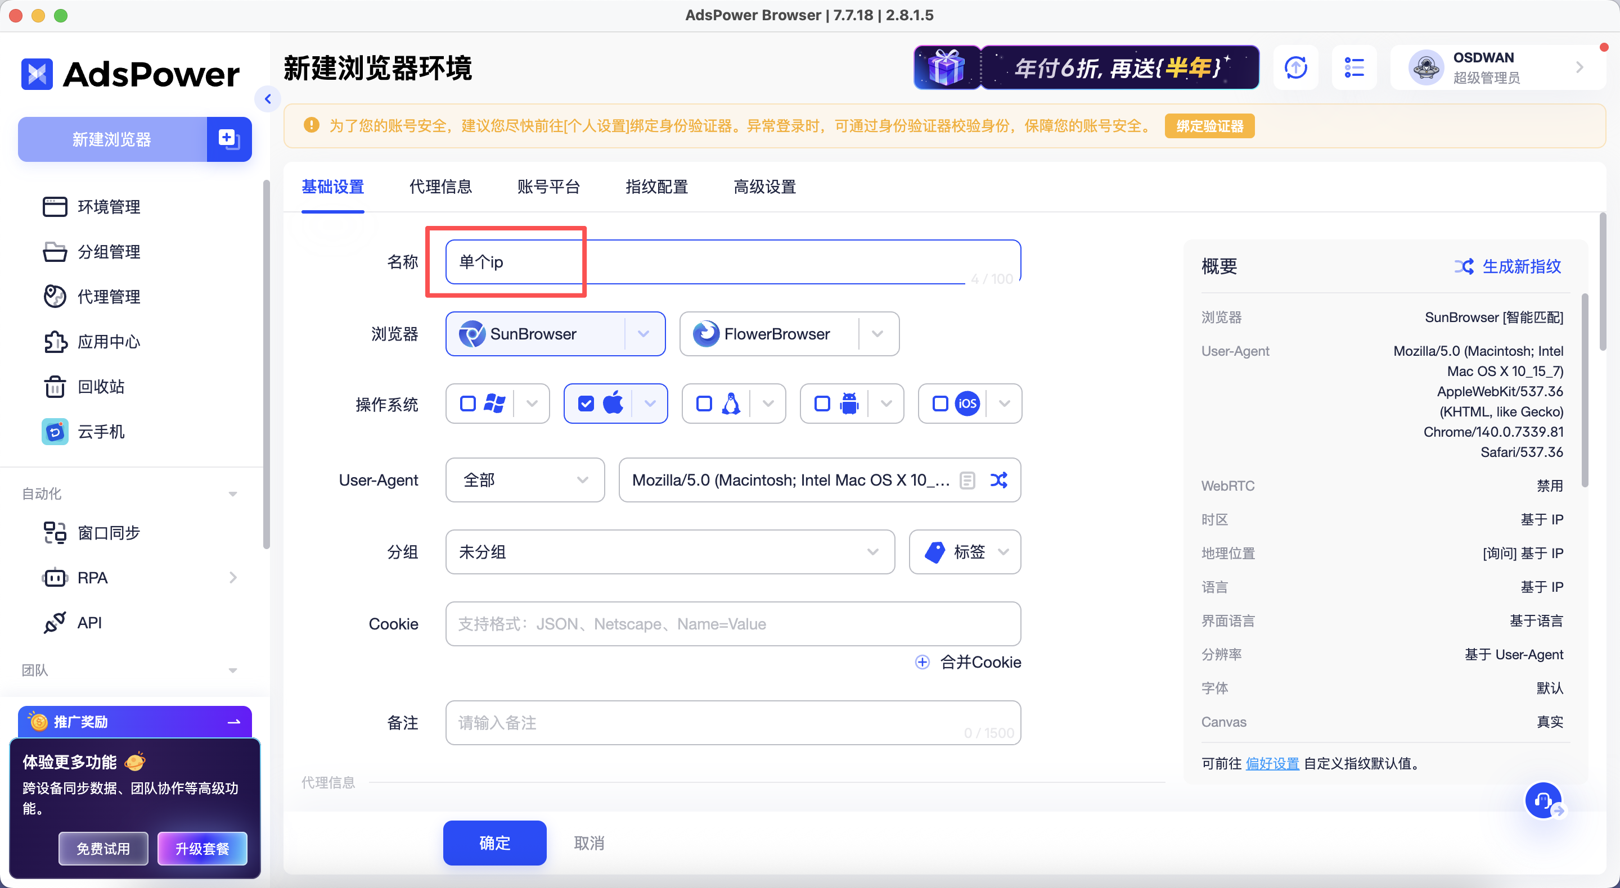Click the randomize User-Agent shuffle icon
Viewport: 1620px width, 888px height.
(x=998, y=480)
